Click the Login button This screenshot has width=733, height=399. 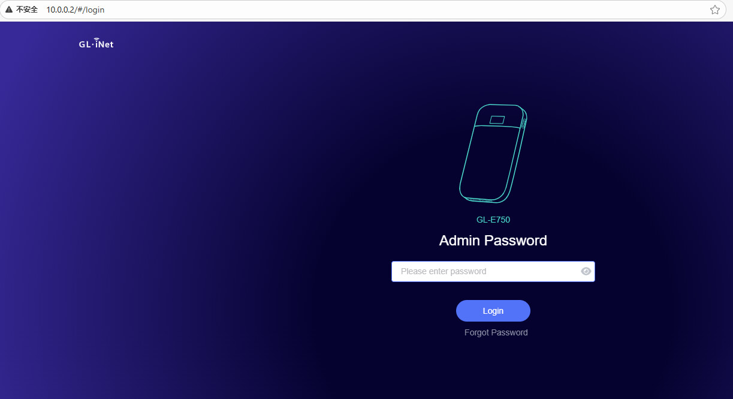click(x=493, y=311)
